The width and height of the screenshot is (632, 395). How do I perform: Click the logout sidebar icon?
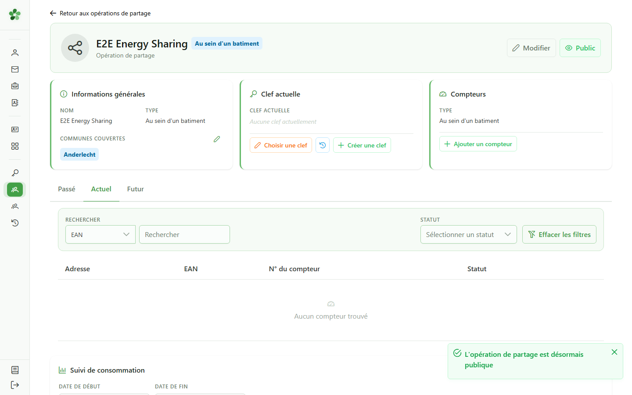15,385
